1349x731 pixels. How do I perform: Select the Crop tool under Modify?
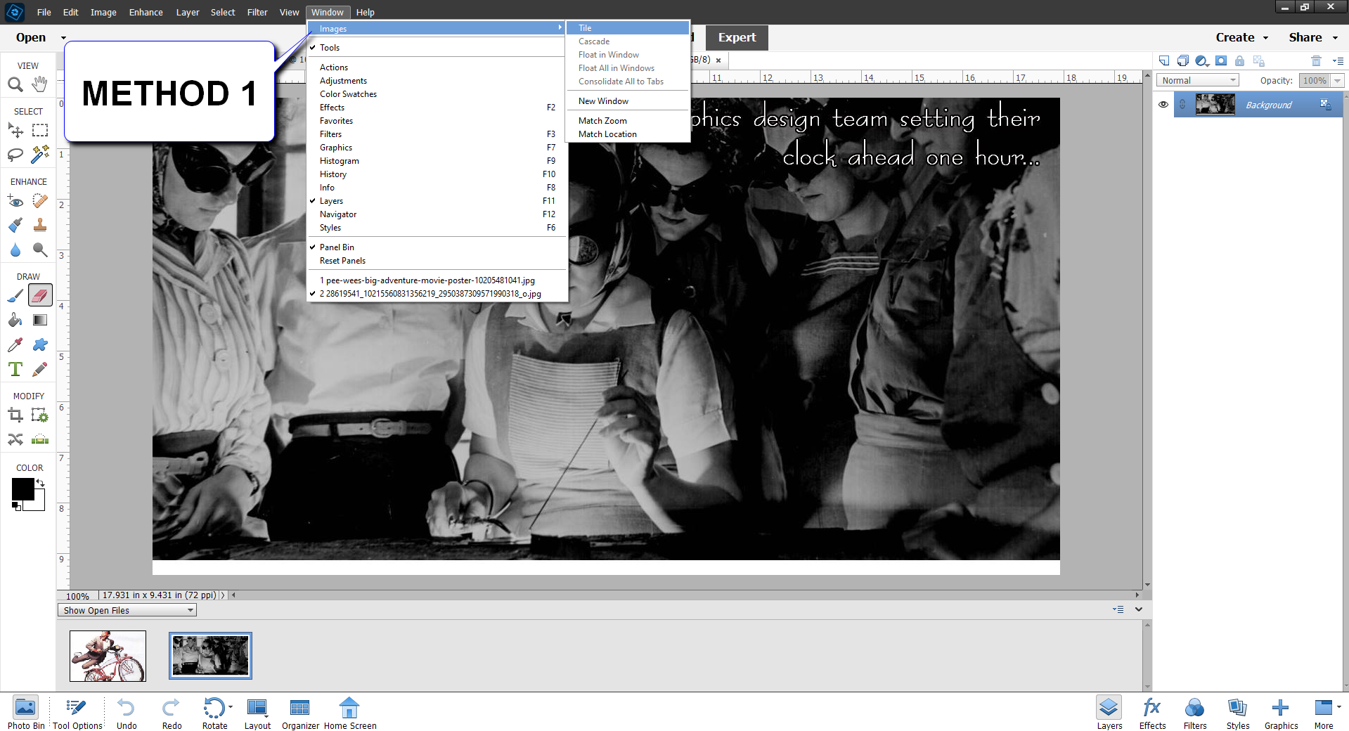tap(15, 415)
